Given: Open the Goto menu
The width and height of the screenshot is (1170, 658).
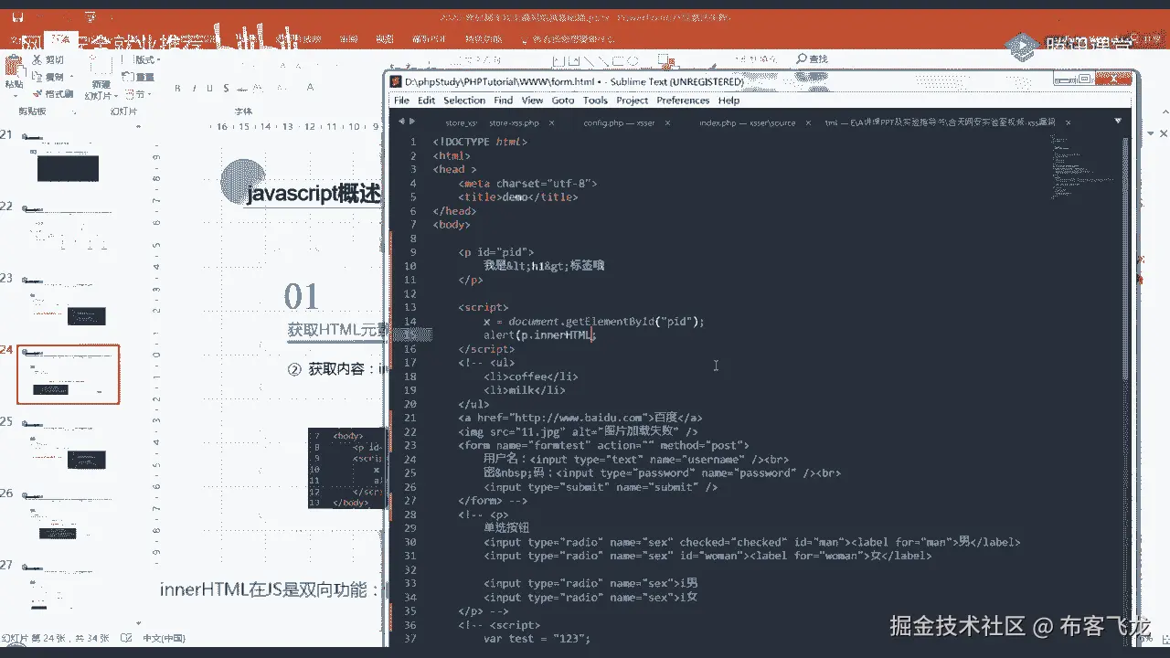Looking at the screenshot, I should [x=563, y=101].
